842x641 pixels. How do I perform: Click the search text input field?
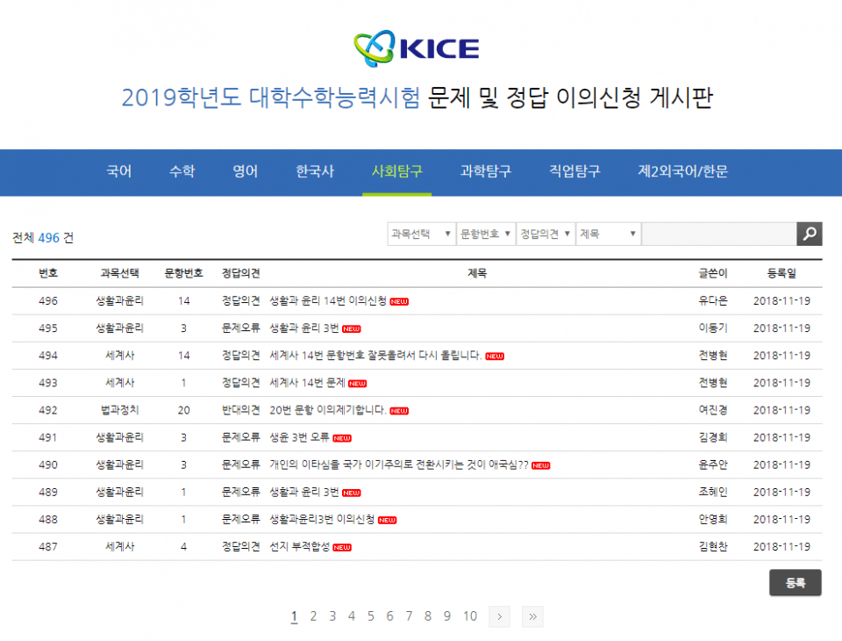(719, 234)
